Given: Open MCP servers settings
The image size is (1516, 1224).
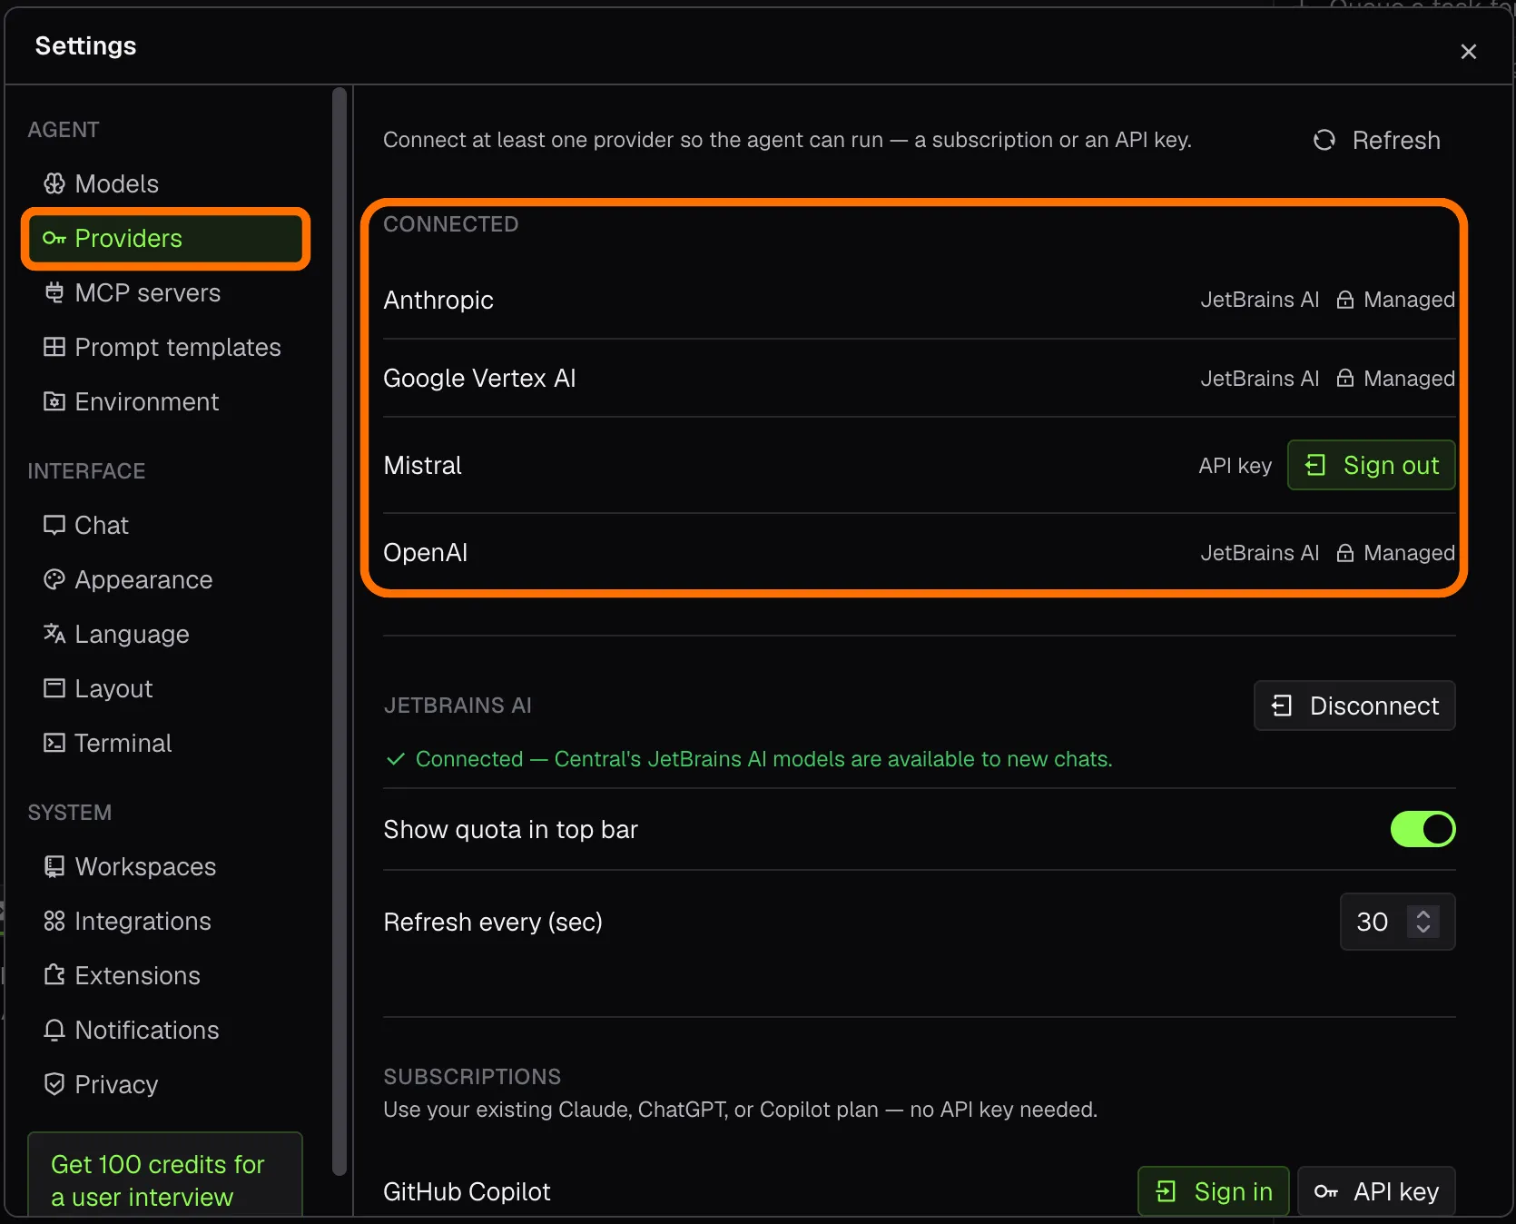Looking at the screenshot, I should 163,292.
